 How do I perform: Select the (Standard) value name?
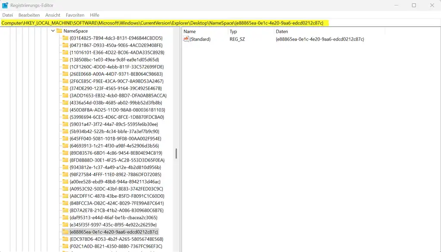(200, 39)
